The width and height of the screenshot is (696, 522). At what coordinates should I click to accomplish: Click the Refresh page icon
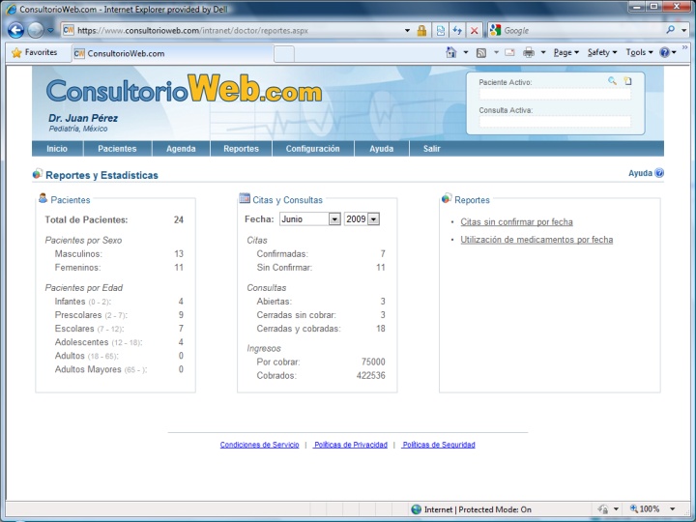[x=457, y=31]
